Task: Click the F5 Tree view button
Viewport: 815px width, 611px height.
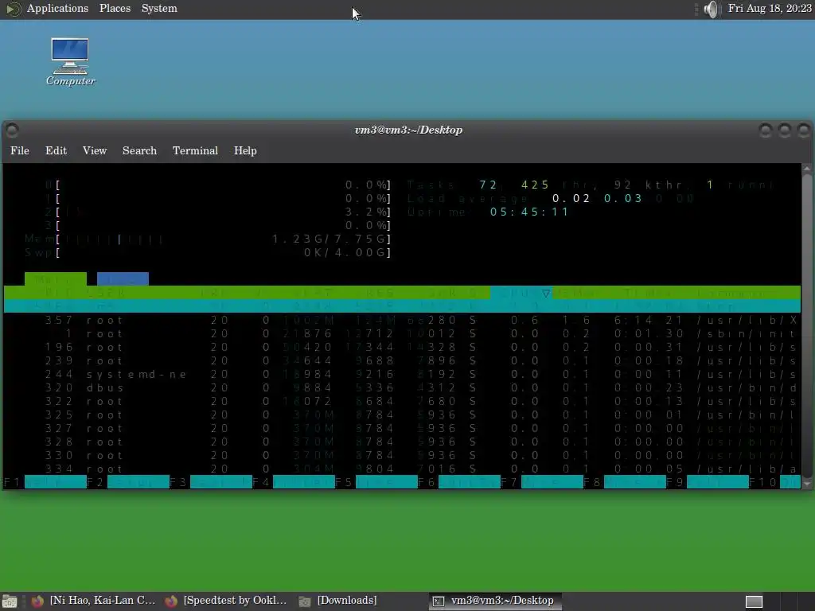Action: coord(386,482)
